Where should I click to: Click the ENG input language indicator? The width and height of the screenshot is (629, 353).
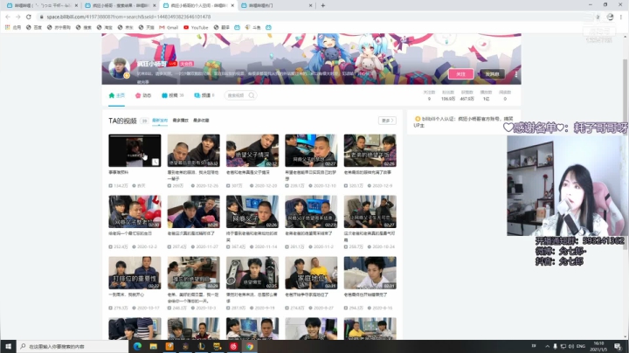coord(580,346)
